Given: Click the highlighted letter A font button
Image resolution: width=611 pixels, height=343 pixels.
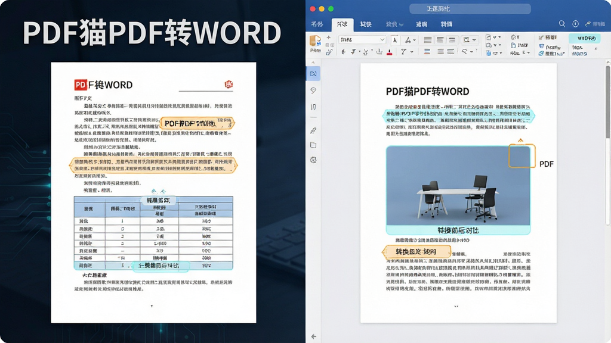Looking at the screenshot, I should click(395, 40).
